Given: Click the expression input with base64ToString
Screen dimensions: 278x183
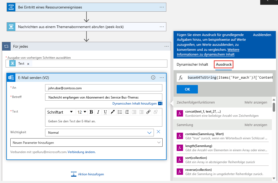Looking at the screenshot, I should point(225,78).
